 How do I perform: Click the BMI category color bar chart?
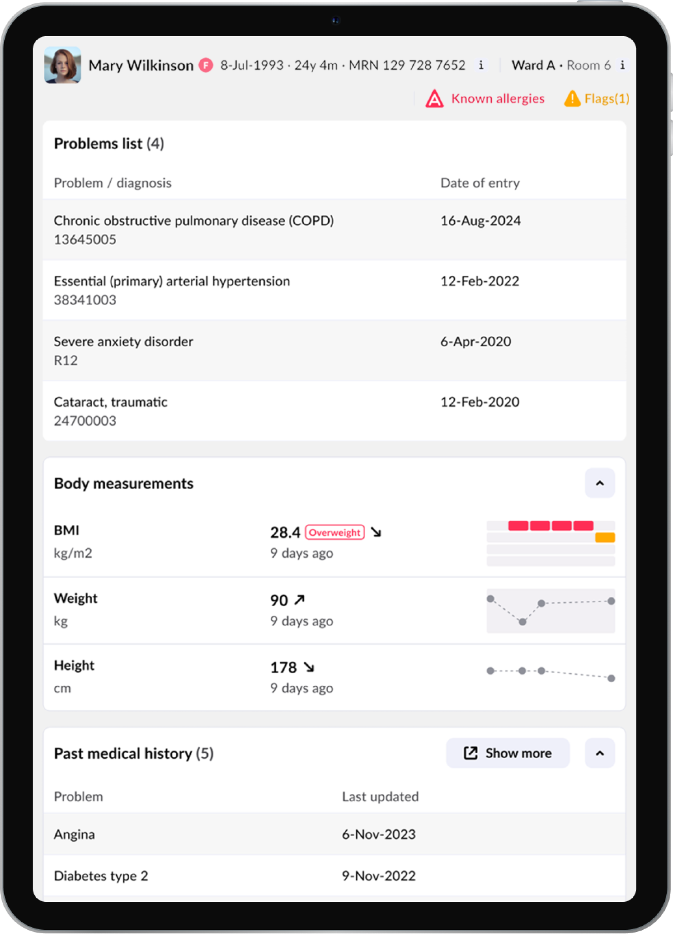pos(551,543)
